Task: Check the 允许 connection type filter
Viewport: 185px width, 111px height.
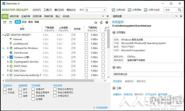Action: 20,92
